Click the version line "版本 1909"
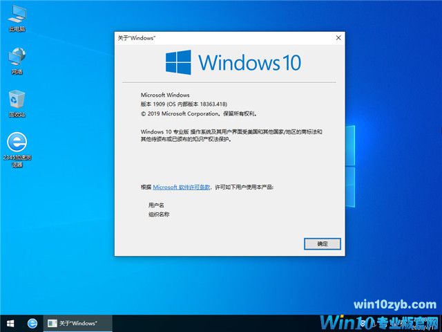The height and width of the screenshot is (332, 442). [x=153, y=104]
